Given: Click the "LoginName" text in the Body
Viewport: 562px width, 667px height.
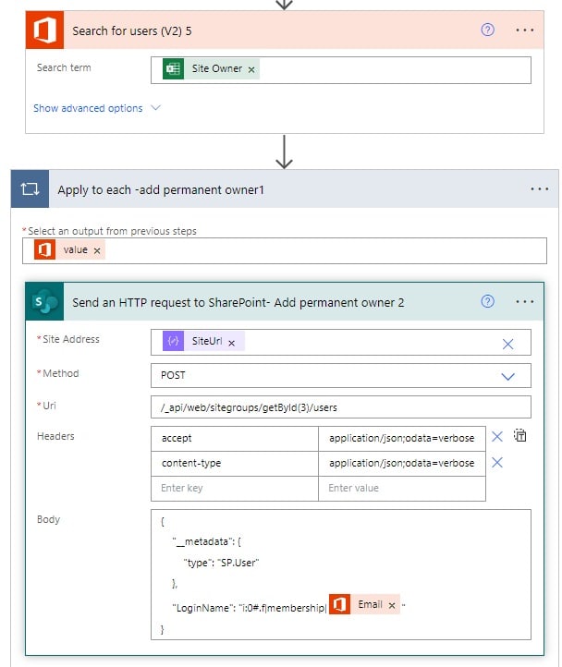Looking at the screenshot, I should tap(203, 608).
